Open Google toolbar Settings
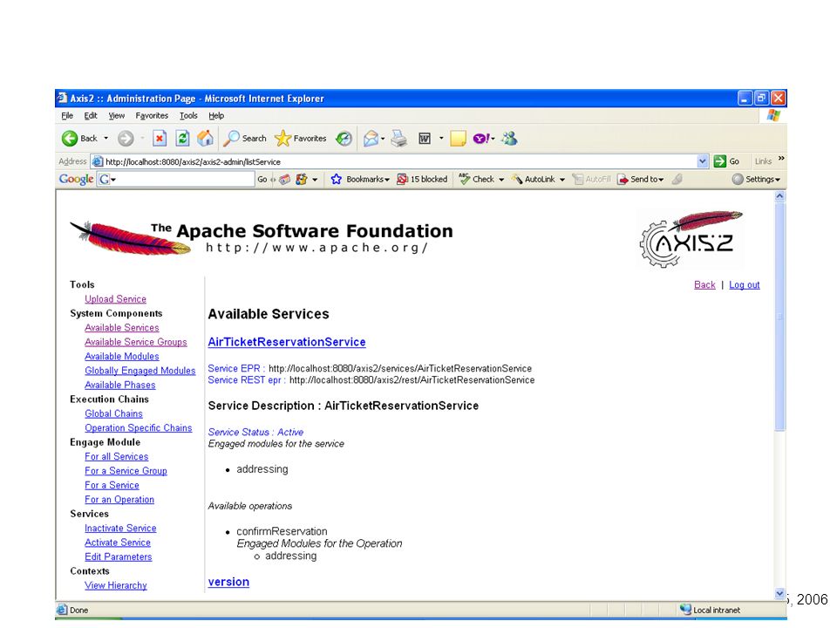 pyautogui.click(x=756, y=180)
